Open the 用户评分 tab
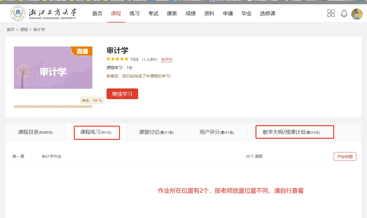Screen dimensions: 367x218 tap(216, 132)
